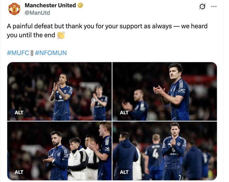The height and width of the screenshot is (182, 229).
Task: Click the "you until the end" text line
Action: (x=31, y=35)
